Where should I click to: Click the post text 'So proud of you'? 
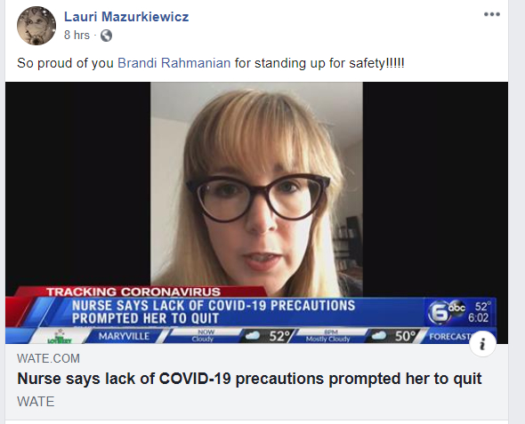[x=65, y=63]
